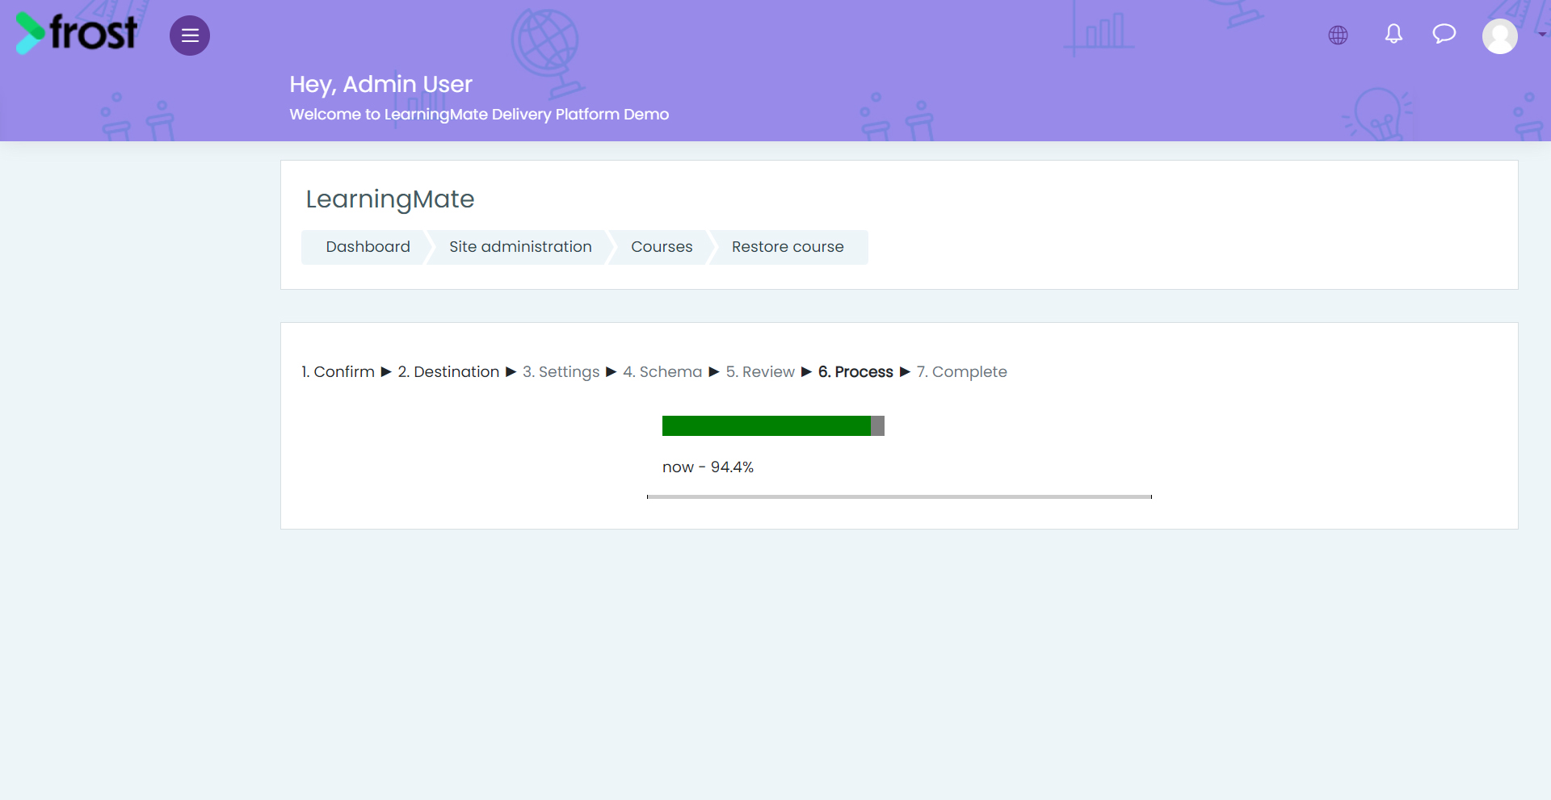Click the '7. Complete' step
The height and width of the screenshot is (800, 1551).
pyautogui.click(x=961, y=372)
